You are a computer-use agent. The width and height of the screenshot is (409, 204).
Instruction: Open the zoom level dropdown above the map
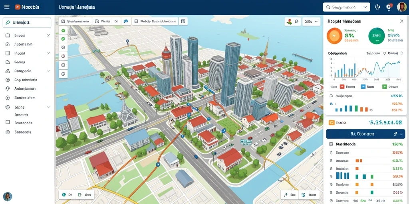point(312,22)
